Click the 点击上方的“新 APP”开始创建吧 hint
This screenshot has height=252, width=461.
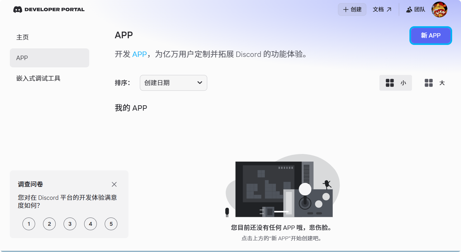pyautogui.click(x=281, y=238)
